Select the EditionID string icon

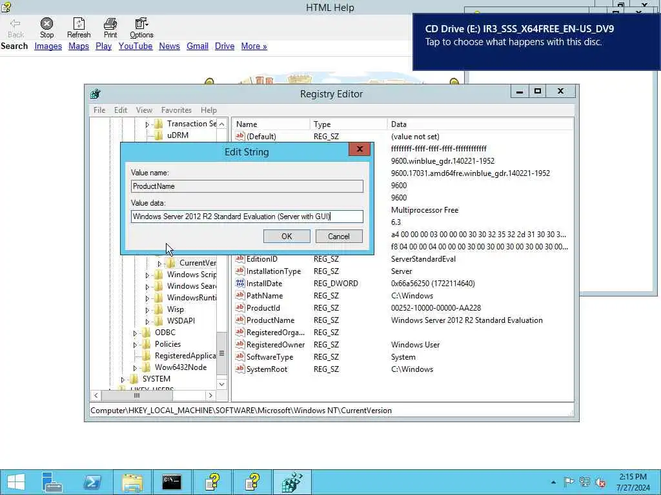point(240,259)
